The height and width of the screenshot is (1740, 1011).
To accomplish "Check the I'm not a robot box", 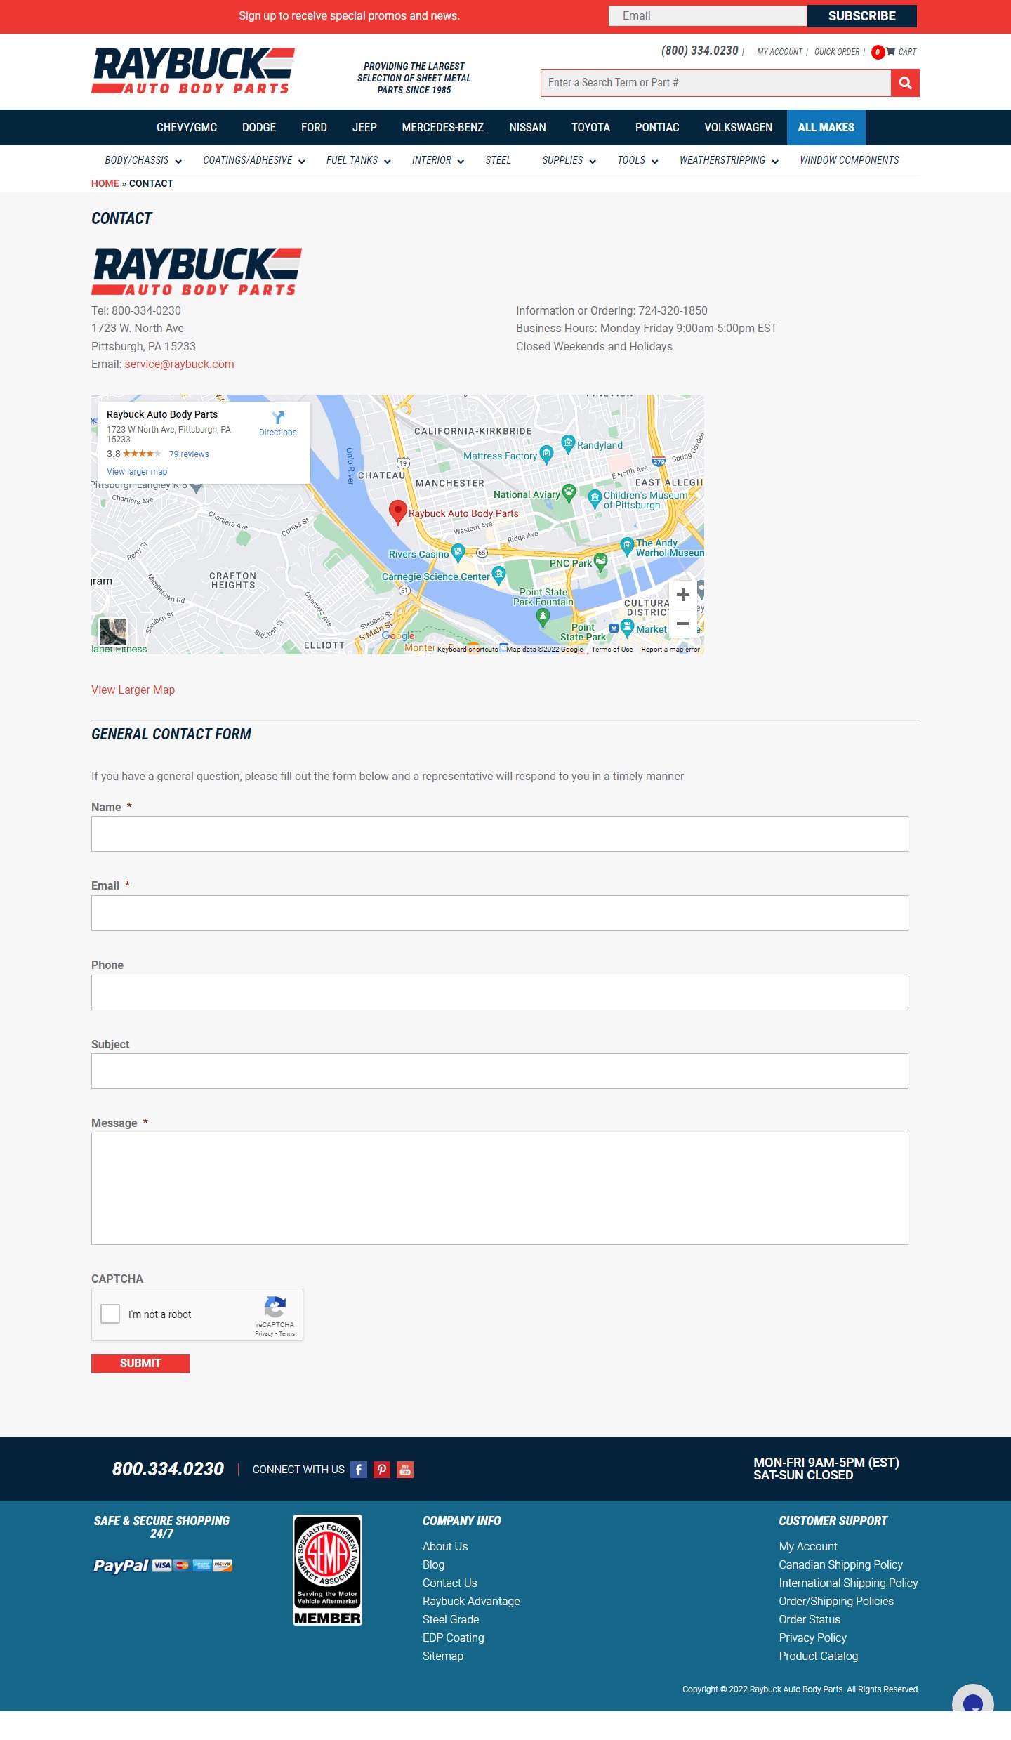I will 110,1314.
